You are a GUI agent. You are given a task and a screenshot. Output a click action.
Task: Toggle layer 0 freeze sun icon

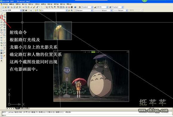[36, 10]
